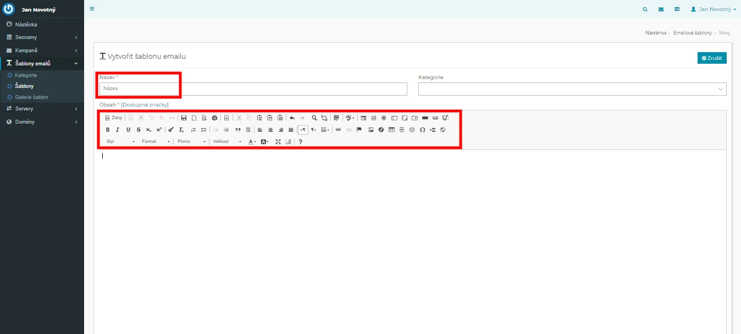Insert an image using the editor toolbar
This screenshot has width=741, height=334.
point(371,130)
